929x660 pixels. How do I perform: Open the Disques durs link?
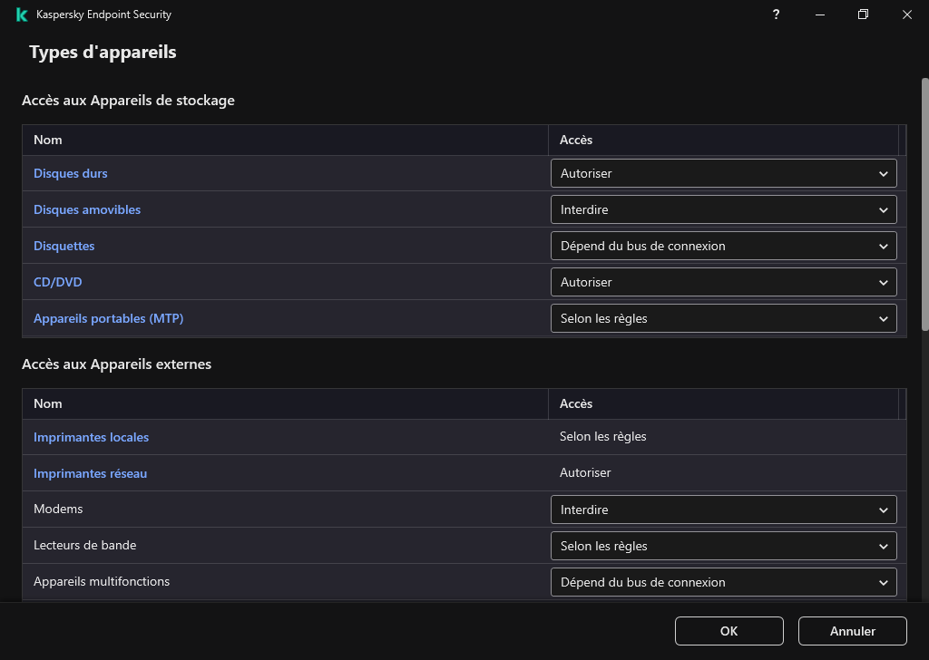(x=71, y=173)
